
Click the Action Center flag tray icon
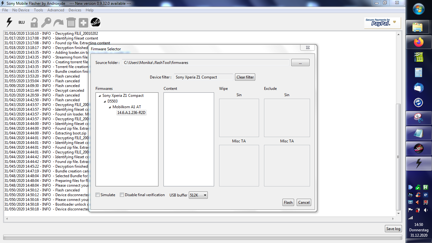[x=411, y=210]
